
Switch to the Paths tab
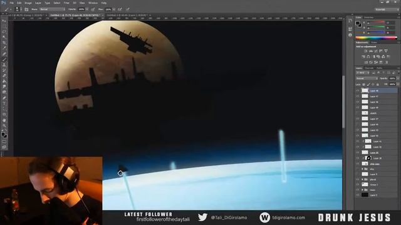point(380,68)
